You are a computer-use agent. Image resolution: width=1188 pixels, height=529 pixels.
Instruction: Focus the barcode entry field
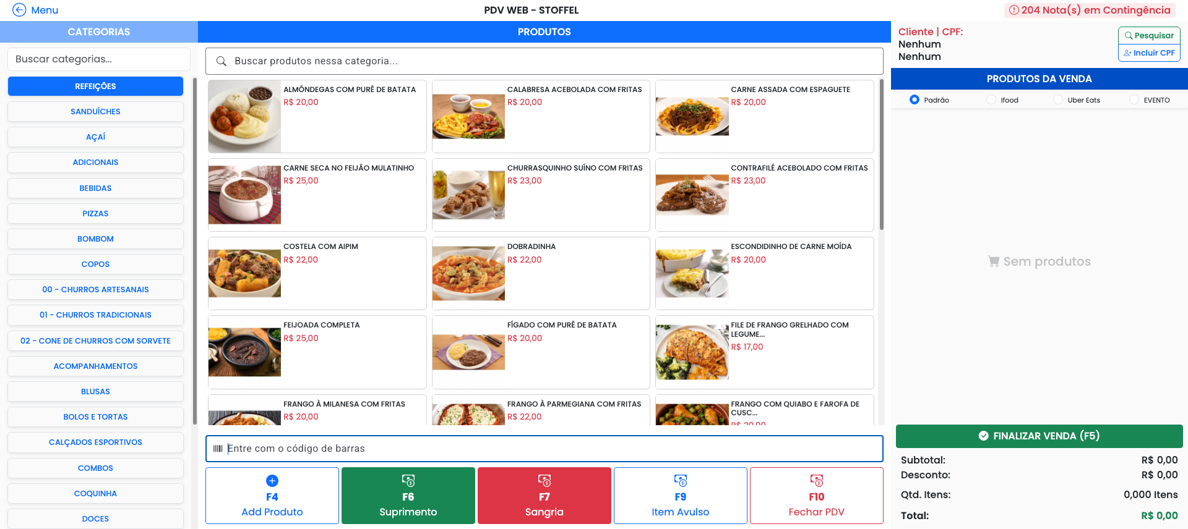pyautogui.click(x=544, y=449)
